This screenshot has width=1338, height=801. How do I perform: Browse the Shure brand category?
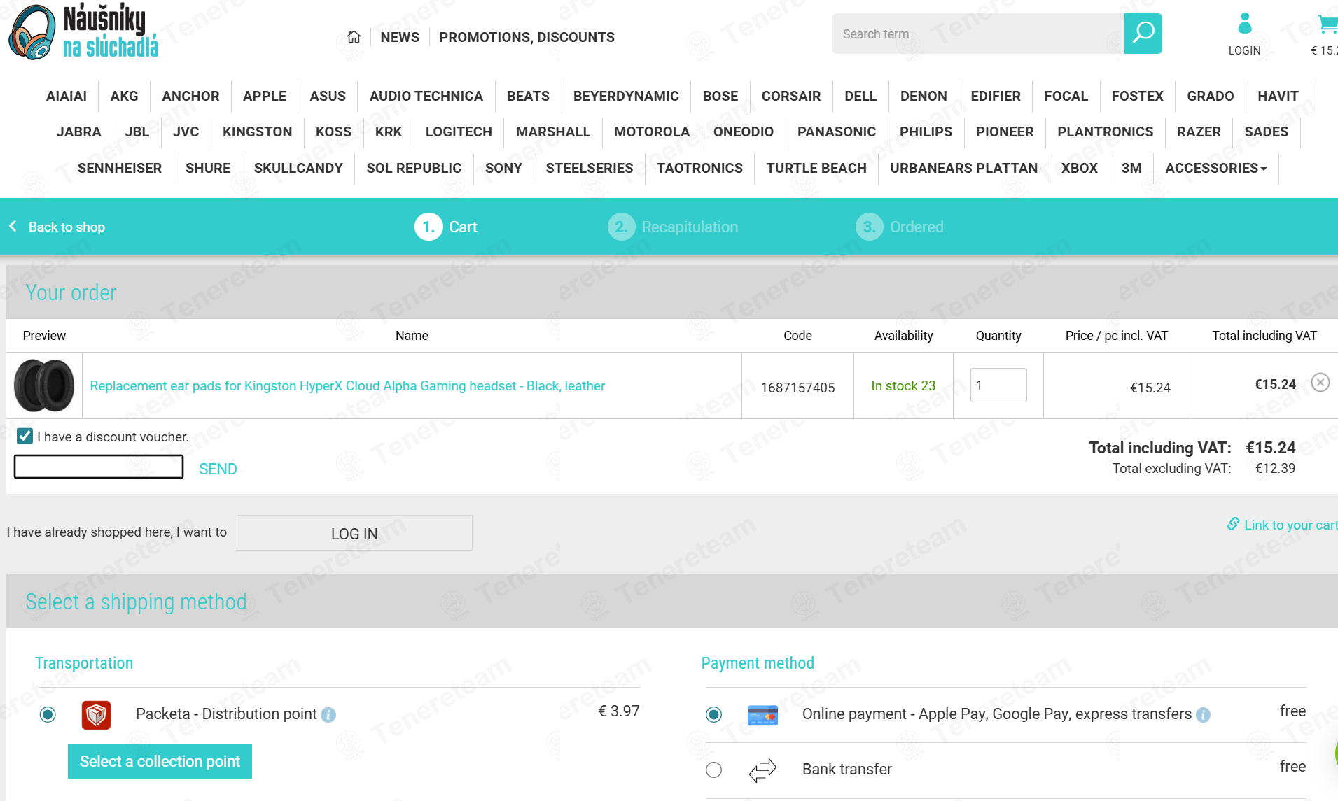[208, 168]
